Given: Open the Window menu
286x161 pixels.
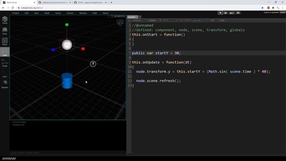Looking at the screenshot, I should click(83, 13).
